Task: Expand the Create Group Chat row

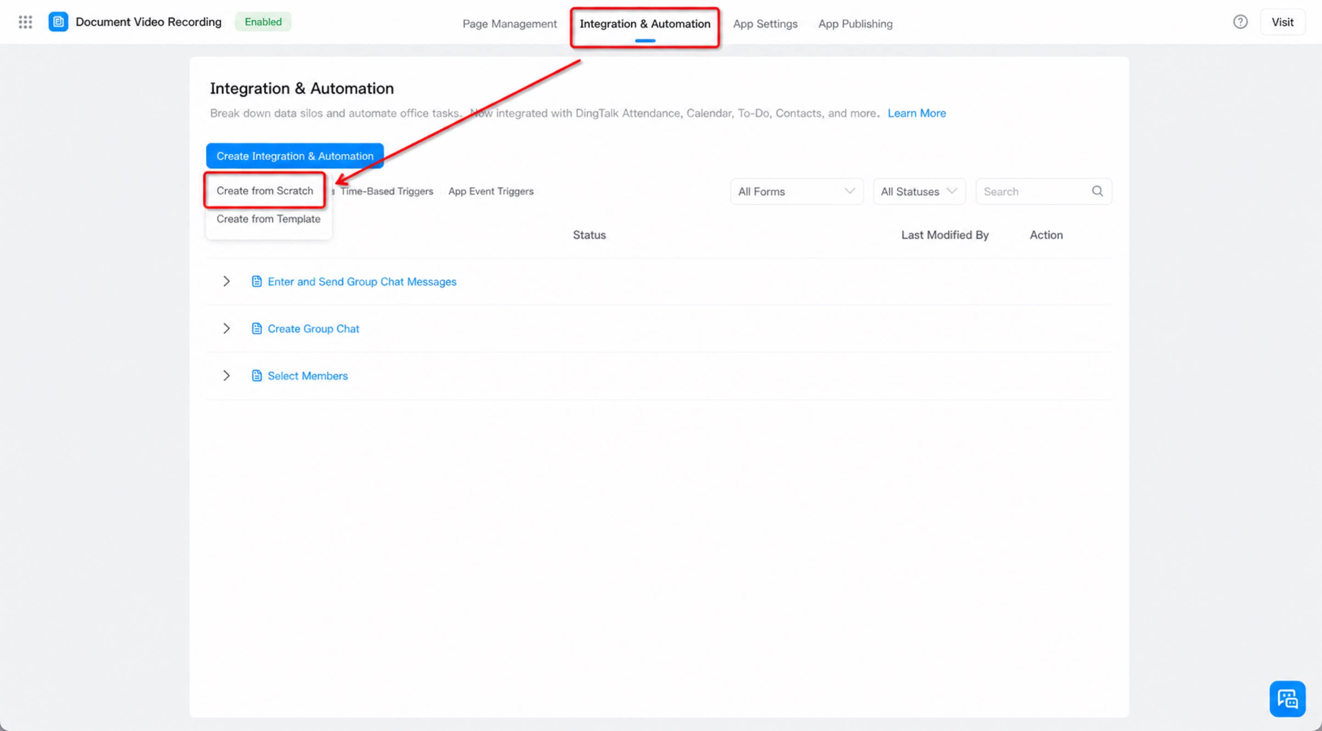Action: point(226,328)
